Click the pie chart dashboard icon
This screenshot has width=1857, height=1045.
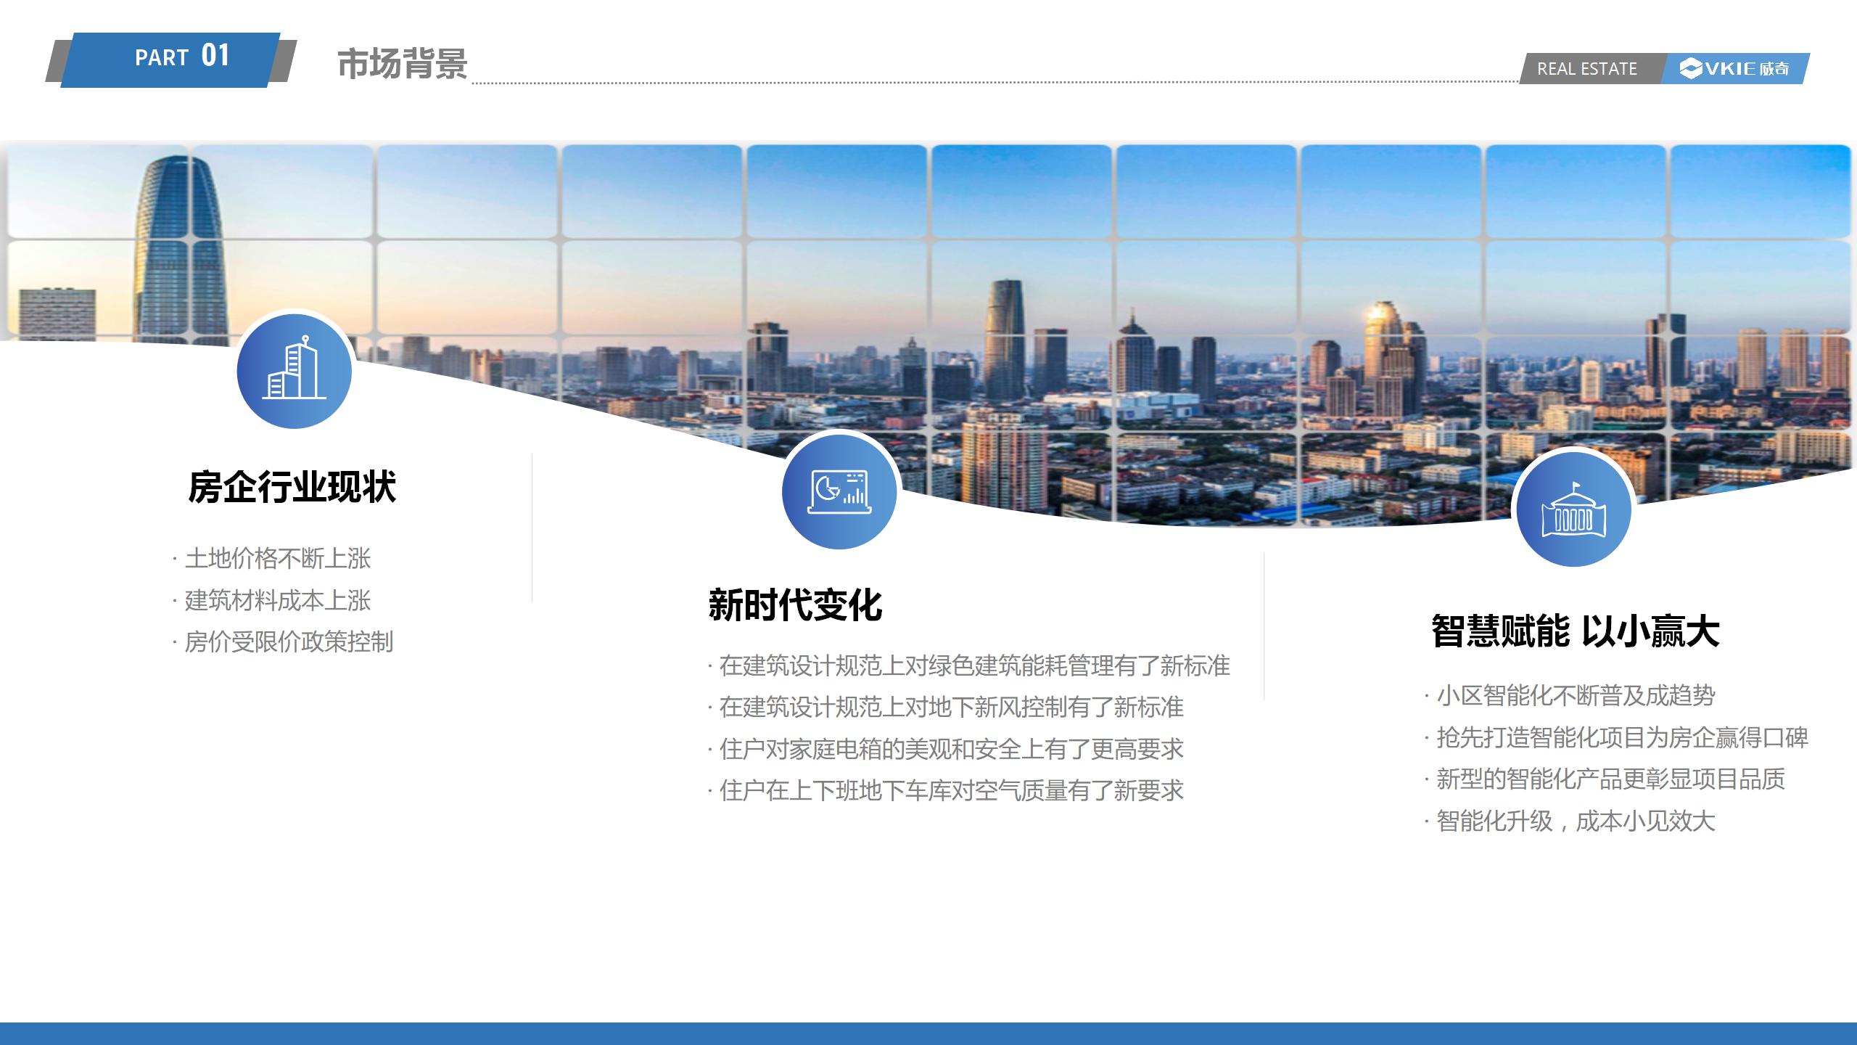(840, 491)
